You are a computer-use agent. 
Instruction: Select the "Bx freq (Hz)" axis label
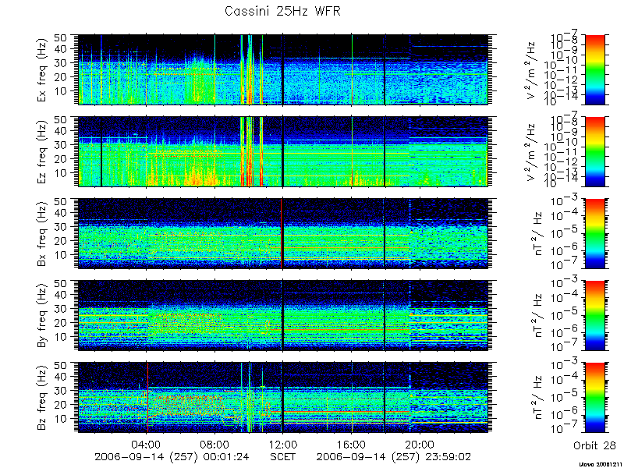pos(42,234)
